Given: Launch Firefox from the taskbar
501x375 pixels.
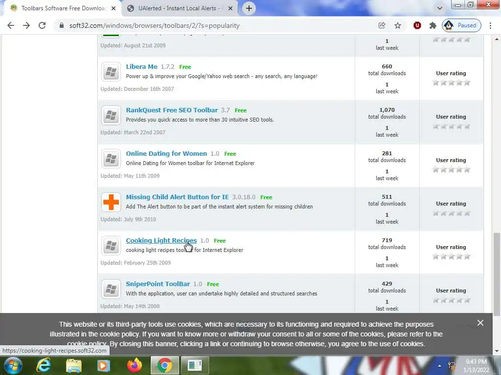Looking at the screenshot, I should pyautogui.click(x=134, y=365).
